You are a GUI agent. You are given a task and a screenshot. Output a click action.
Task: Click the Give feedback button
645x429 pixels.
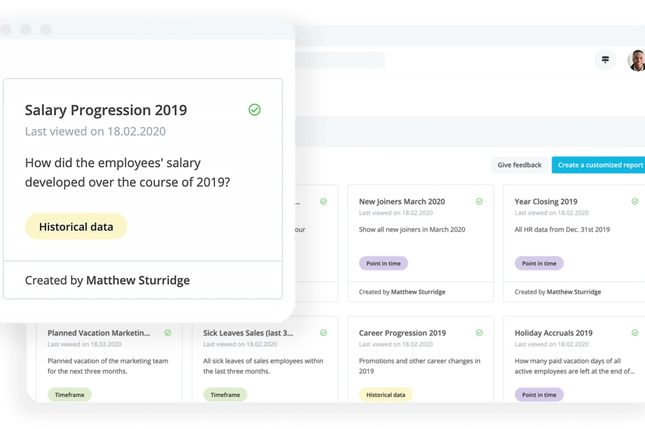(519, 165)
